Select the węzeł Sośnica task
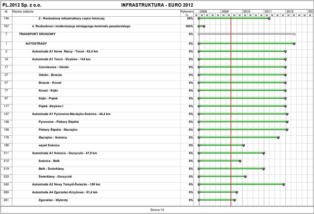Viewport: 314px width, 214px height. click(49, 145)
